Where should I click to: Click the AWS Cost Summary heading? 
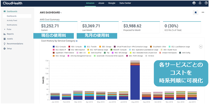(x=50, y=20)
